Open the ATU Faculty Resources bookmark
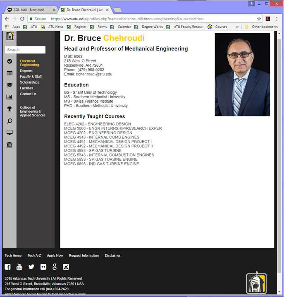284x297 pixels. pyautogui.click(x=185, y=27)
